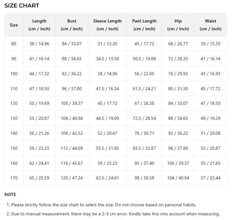Image resolution: width=232 pixels, height=220 pixels.
Task: Select the size 110 row label
Action: coord(14,89)
